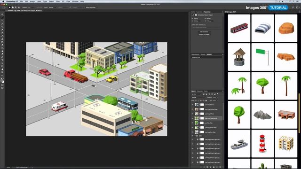Click the image browser vertical scrollbar

coord(299,113)
